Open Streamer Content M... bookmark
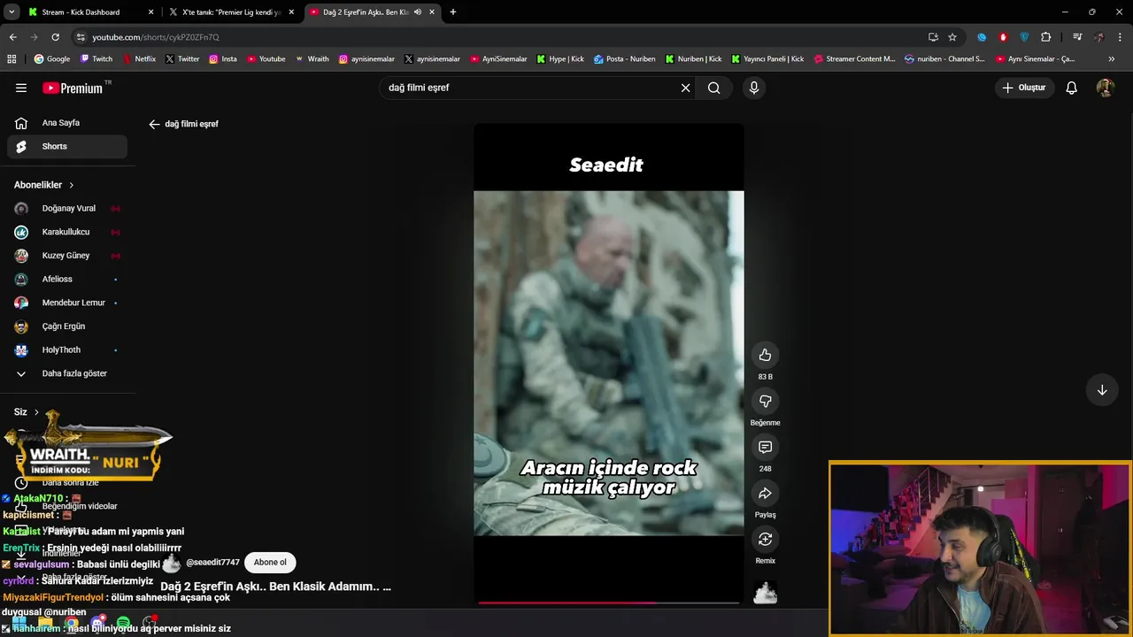This screenshot has width=1133, height=637. [854, 59]
